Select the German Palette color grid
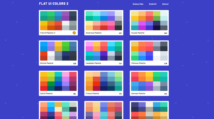Image resolution: width=214 pixels, height=119 pixels. pos(149,81)
